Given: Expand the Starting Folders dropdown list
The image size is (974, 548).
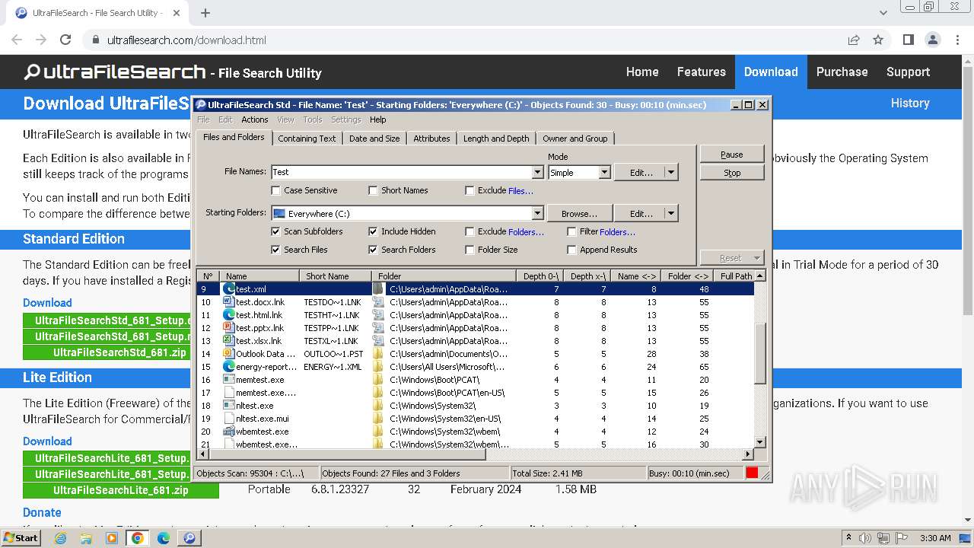Looking at the screenshot, I should coord(537,214).
